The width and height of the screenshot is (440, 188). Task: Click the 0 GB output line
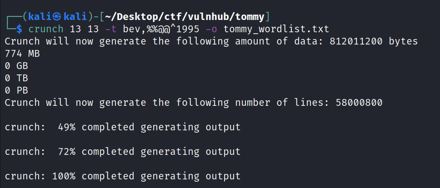click(16, 66)
